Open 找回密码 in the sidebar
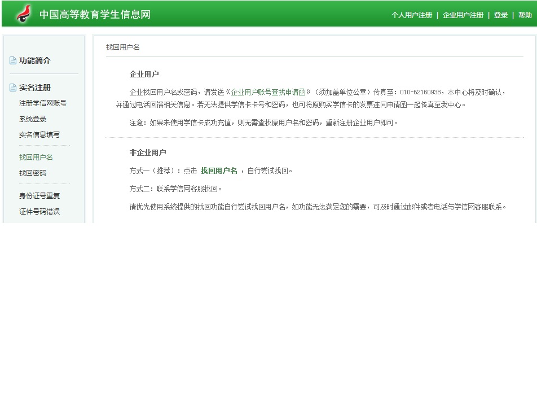The image size is (537, 393). coord(33,173)
